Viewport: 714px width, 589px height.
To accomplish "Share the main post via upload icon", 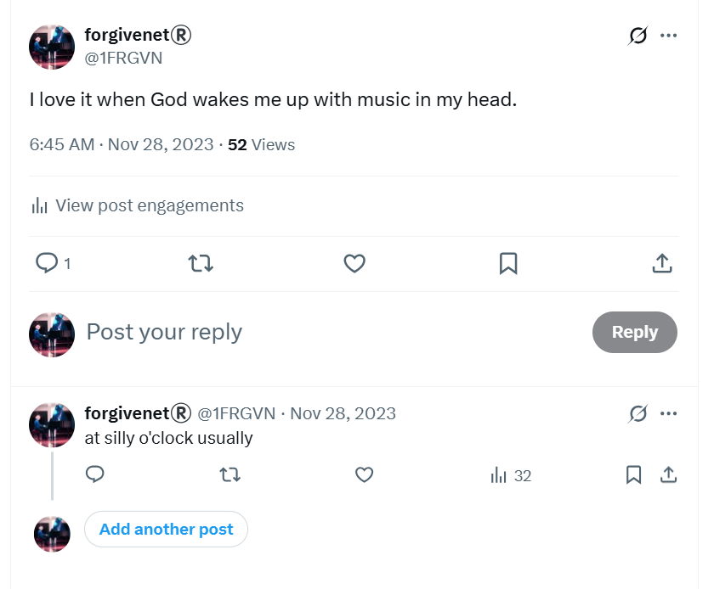I will click(662, 263).
